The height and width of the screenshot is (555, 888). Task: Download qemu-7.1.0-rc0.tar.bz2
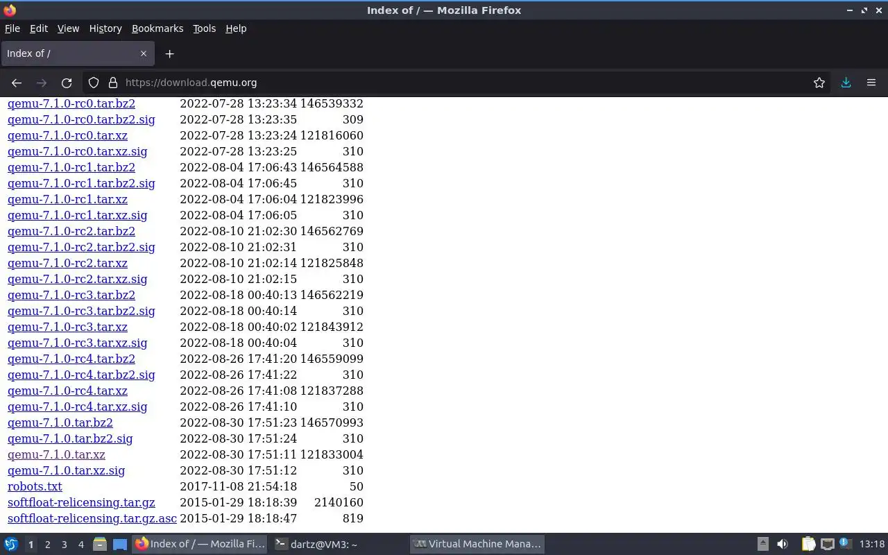[x=71, y=103]
